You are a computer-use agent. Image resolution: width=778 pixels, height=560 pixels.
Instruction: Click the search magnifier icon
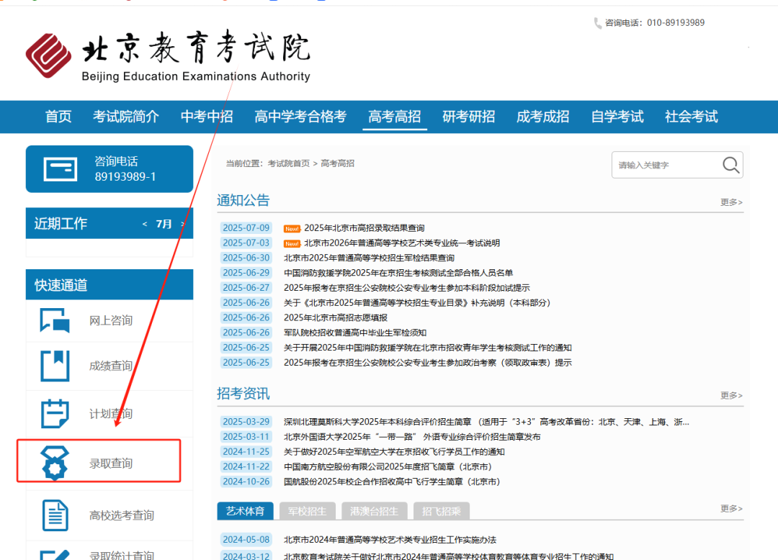pyautogui.click(x=730, y=164)
